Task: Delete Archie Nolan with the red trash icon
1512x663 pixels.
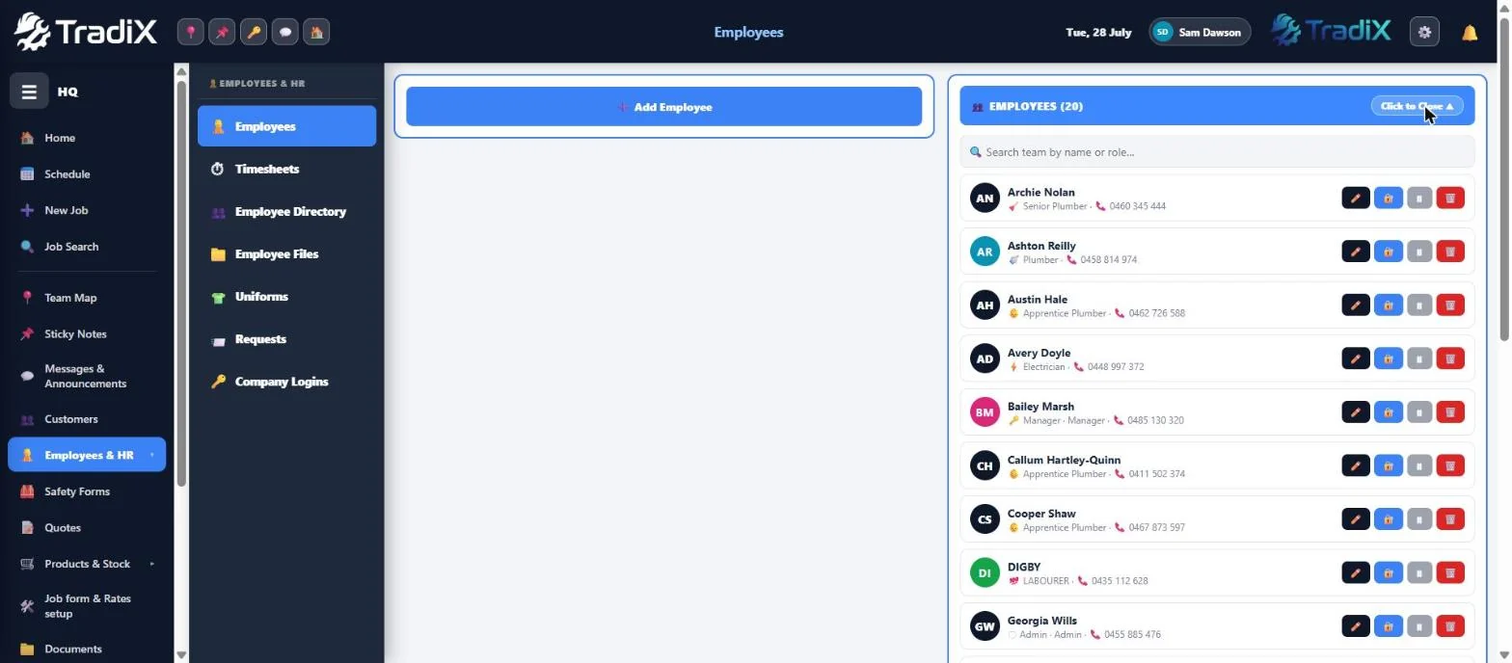Action: [1449, 199]
